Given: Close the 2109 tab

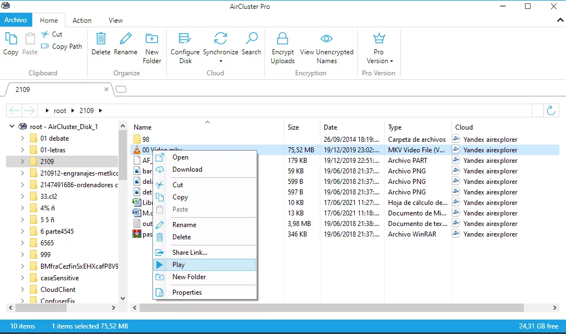Looking at the screenshot, I should (x=106, y=89).
